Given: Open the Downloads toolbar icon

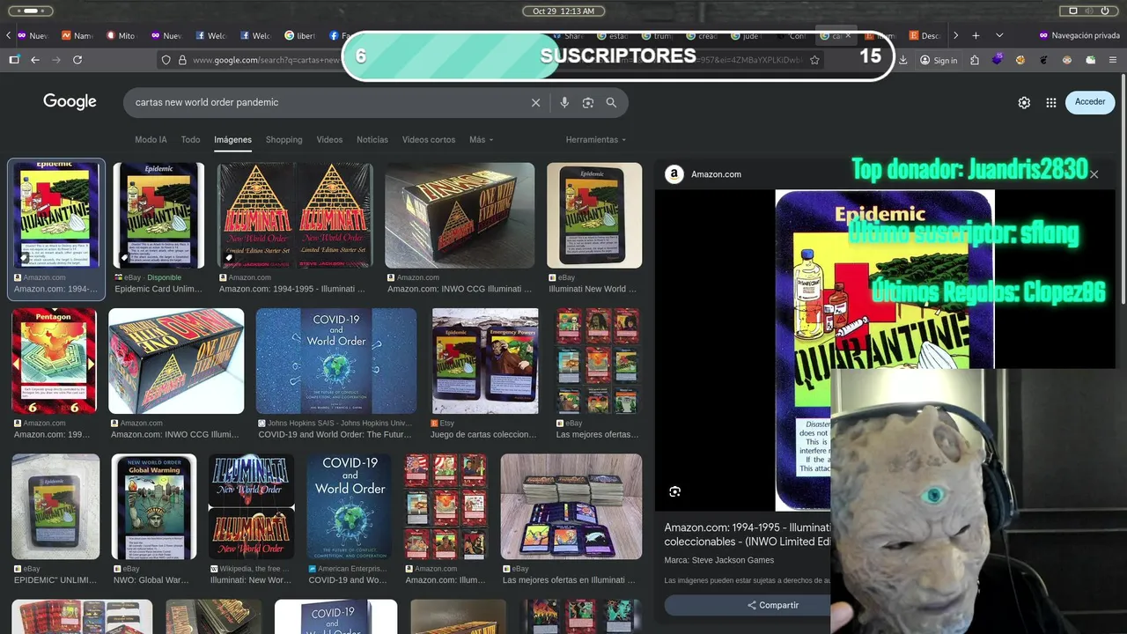Looking at the screenshot, I should pos(902,60).
